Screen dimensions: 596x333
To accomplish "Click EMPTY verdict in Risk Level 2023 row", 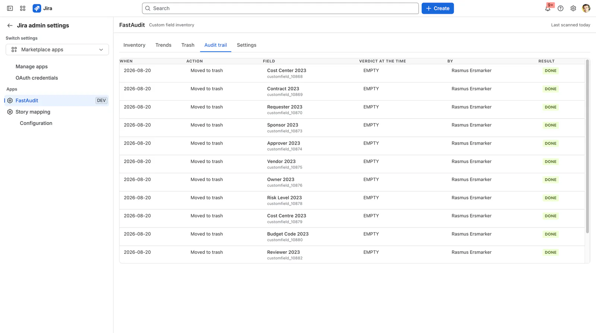I will point(371,197).
